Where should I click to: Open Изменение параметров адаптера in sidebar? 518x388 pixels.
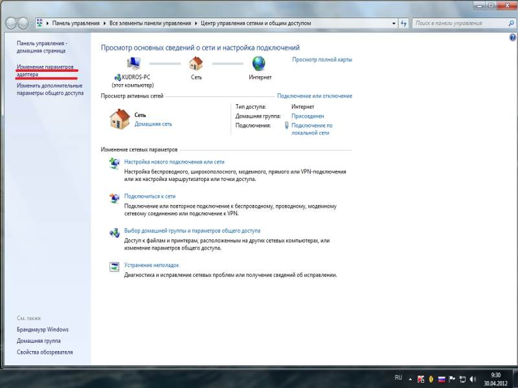45,70
